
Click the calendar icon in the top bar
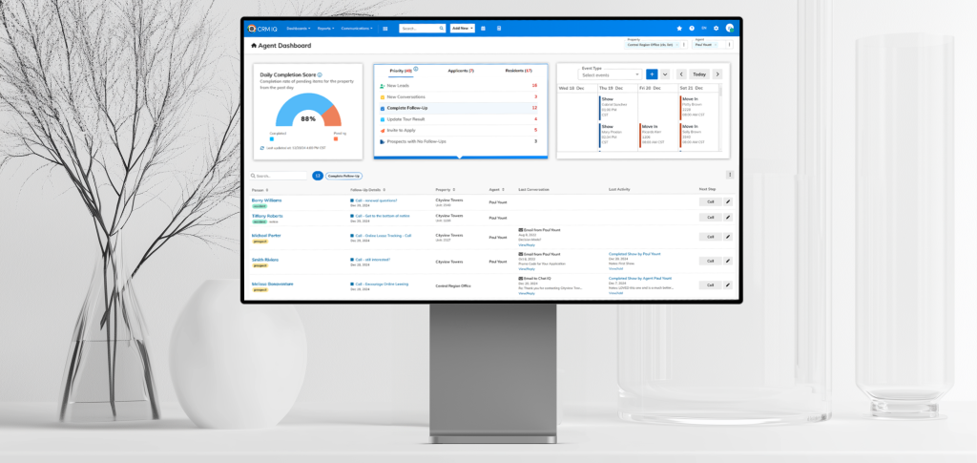point(484,29)
